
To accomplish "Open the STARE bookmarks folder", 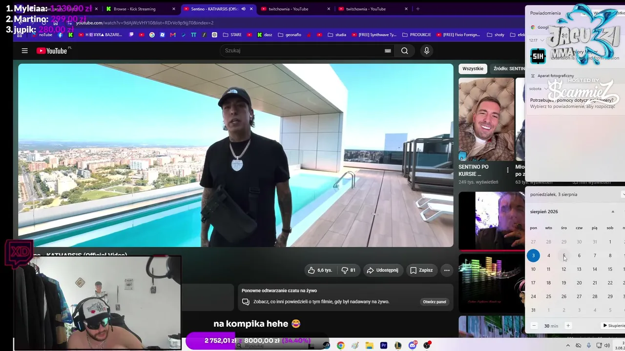I will click(x=232, y=35).
